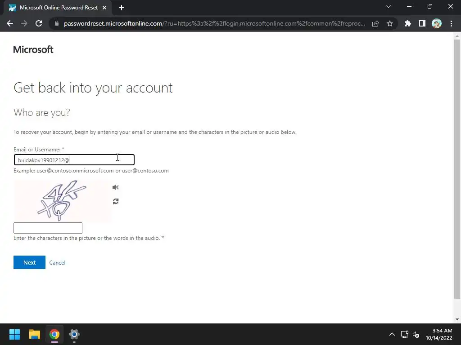Open File Explorer from the taskbar
The height and width of the screenshot is (345, 461).
coord(34,334)
